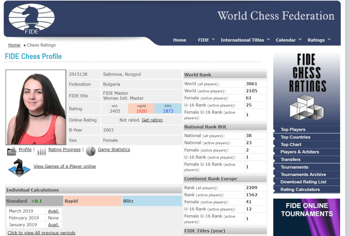Click the chess knight view games icon

19,168
